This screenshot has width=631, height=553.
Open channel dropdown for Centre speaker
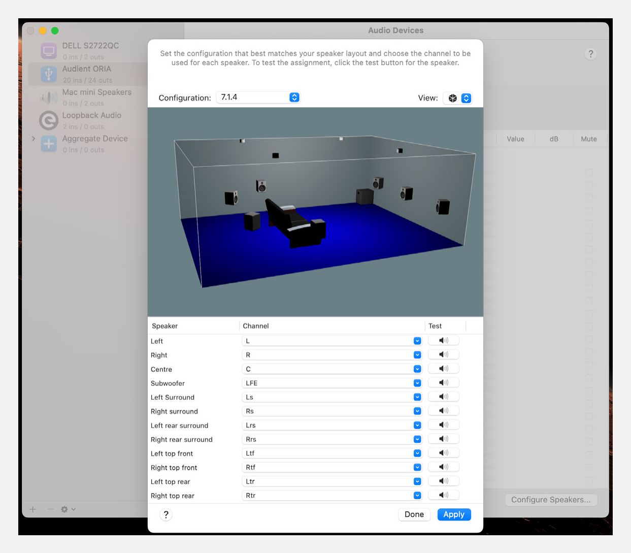332,369
